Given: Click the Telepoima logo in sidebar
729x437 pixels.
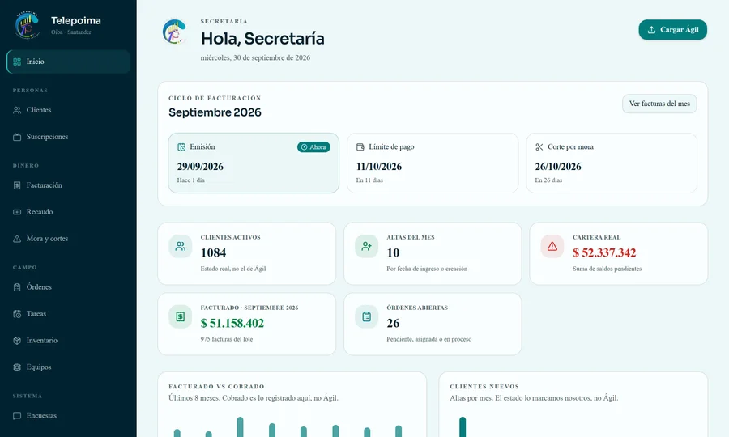Looking at the screenshot, I should coord(27,25).
